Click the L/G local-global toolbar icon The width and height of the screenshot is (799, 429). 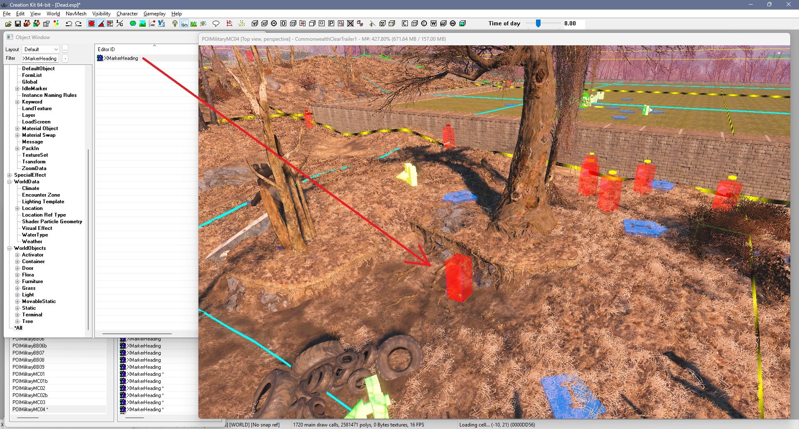[120, 24]
